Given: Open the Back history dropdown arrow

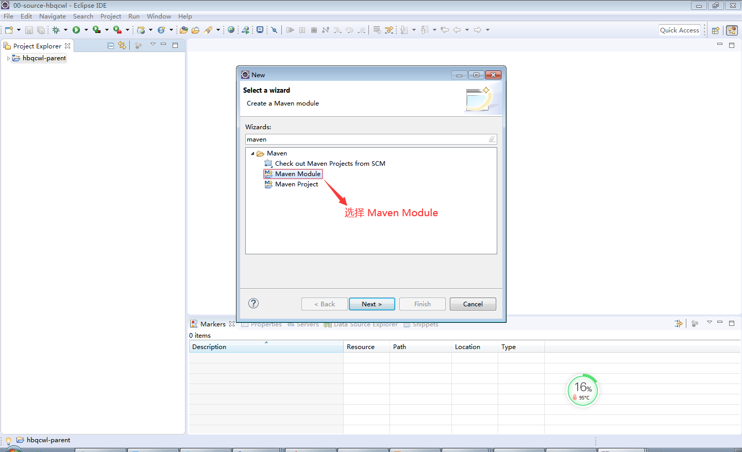Looking at the screenshot, I should [467, 30].
